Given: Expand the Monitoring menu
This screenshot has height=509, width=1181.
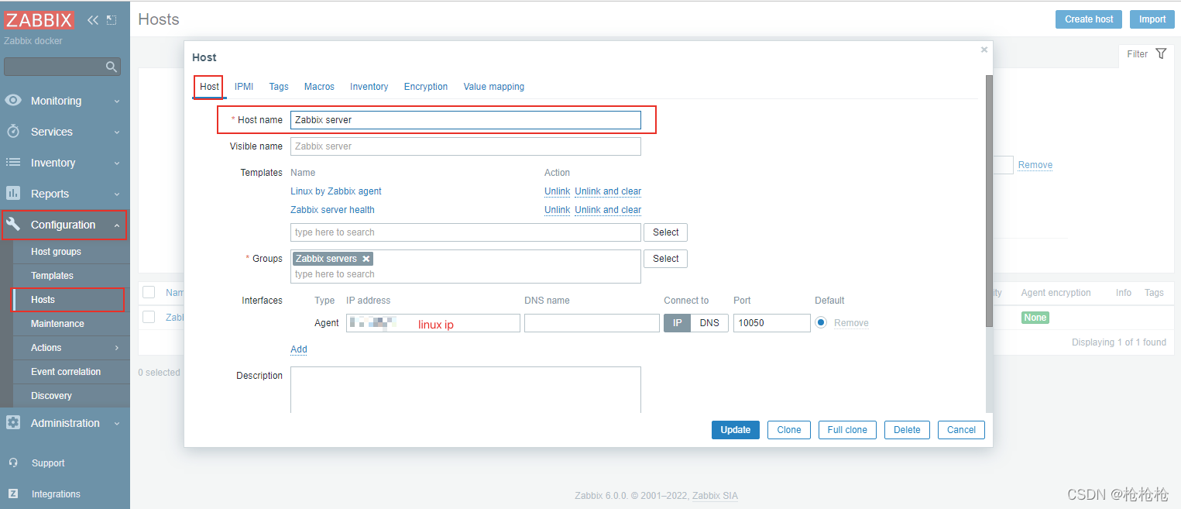Looking at the screenshot, I should click(x=117, y=101).
